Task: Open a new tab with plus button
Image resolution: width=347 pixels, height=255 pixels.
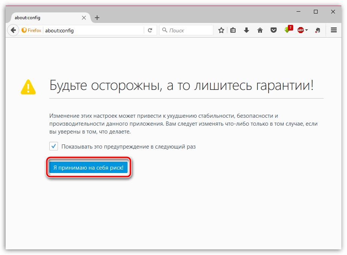Action: (x=97, y=18)
